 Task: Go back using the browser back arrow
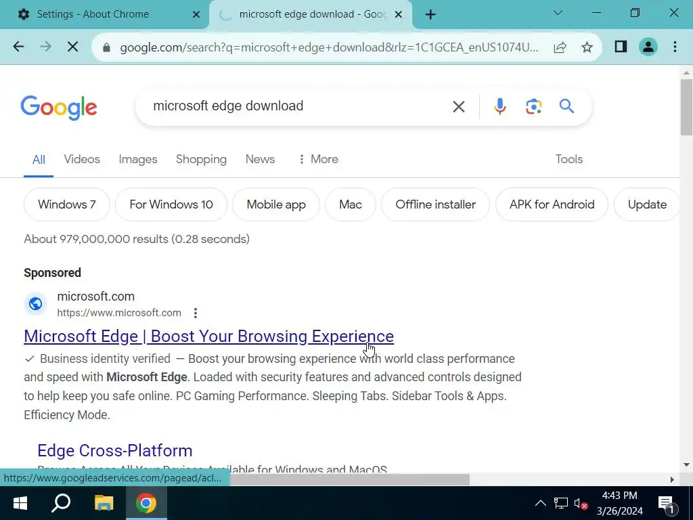pos(18,47)
